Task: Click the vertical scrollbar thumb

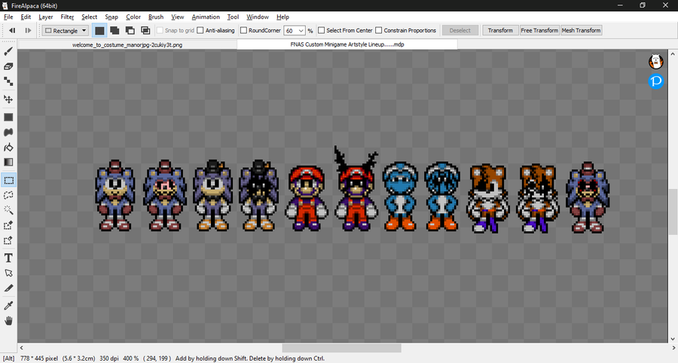Action: (673, 212)
